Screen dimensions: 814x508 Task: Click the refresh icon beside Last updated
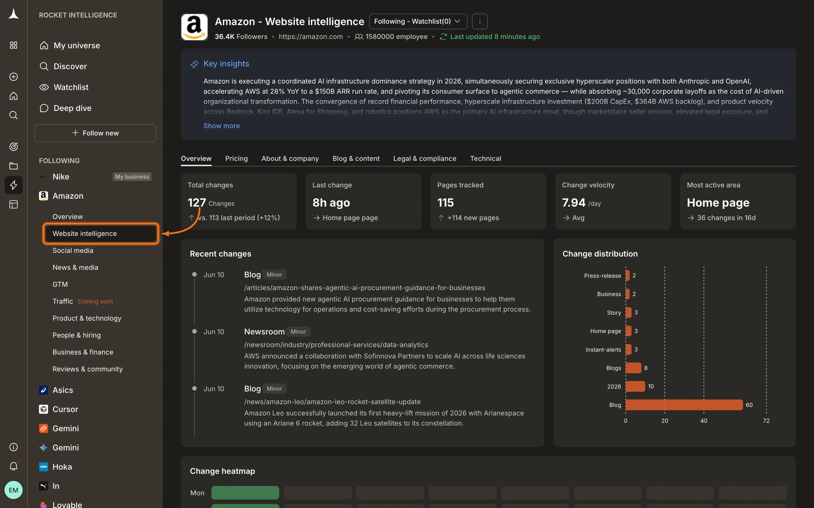pos(443,37)
